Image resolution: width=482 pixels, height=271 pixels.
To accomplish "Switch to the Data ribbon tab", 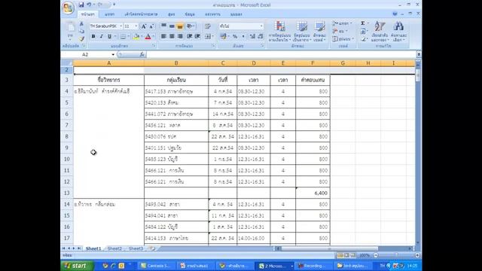I will 190,14.
